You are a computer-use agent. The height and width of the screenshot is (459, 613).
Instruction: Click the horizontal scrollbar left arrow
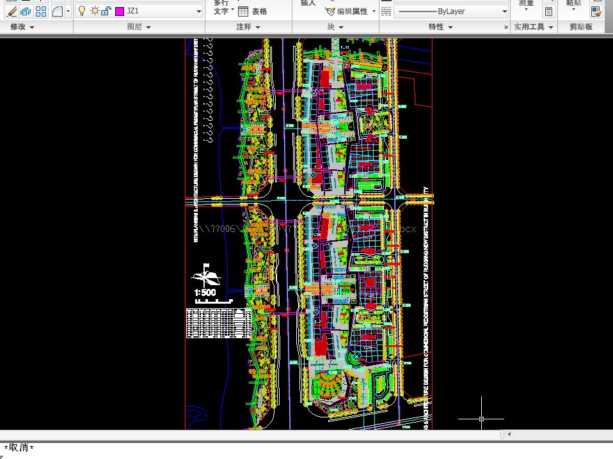pos(509,435)
